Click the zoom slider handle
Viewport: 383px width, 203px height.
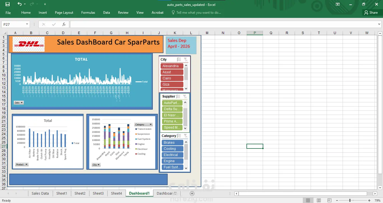(350, 200)
